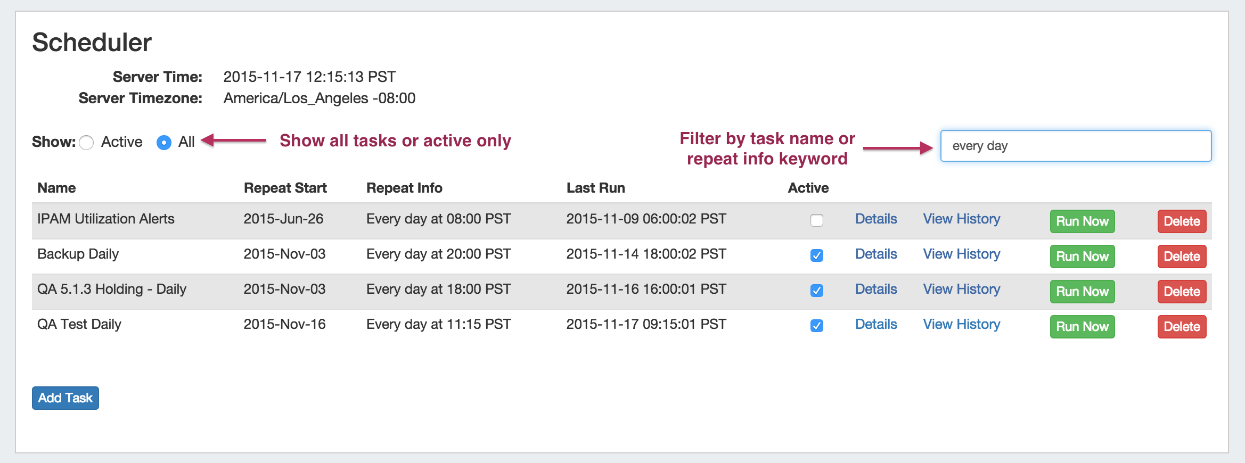Open Details for IPAM Utilization Alerts

click(x=876, y=219)
